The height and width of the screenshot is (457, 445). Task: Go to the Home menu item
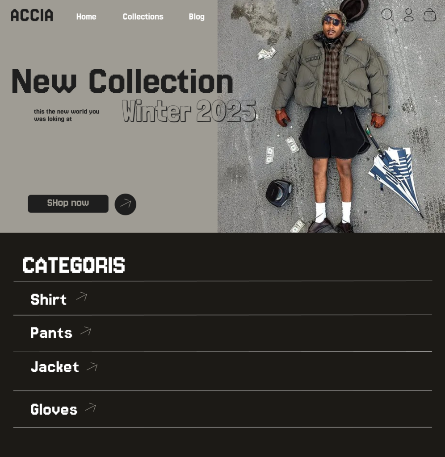[x=86, y=17]
